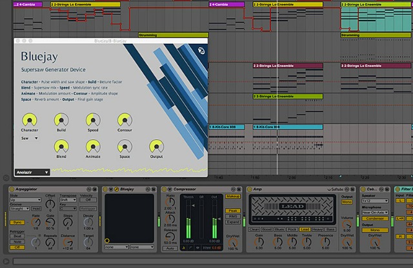Disable Arpeggiator Sync button
The height and width of the screenshot is (268, 413).
pos(17,222)
